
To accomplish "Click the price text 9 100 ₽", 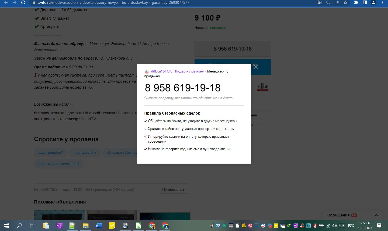I will (x=207, y=18).
